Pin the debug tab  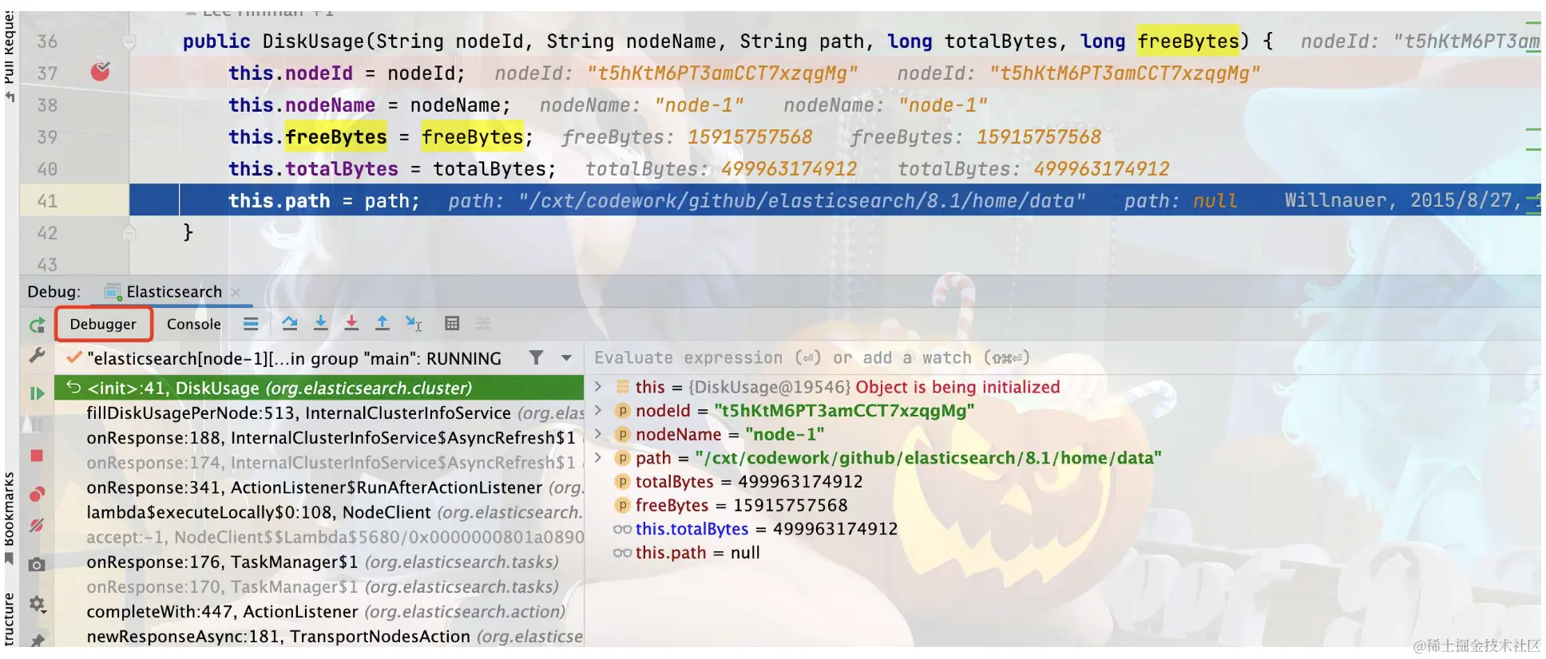37,640
